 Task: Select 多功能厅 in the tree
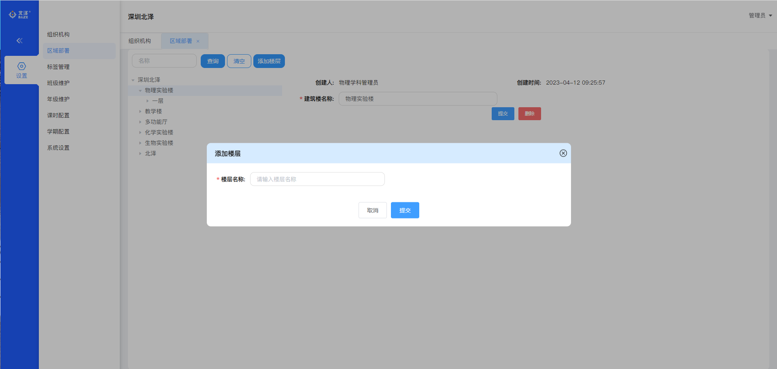click(x=156, y=122)
